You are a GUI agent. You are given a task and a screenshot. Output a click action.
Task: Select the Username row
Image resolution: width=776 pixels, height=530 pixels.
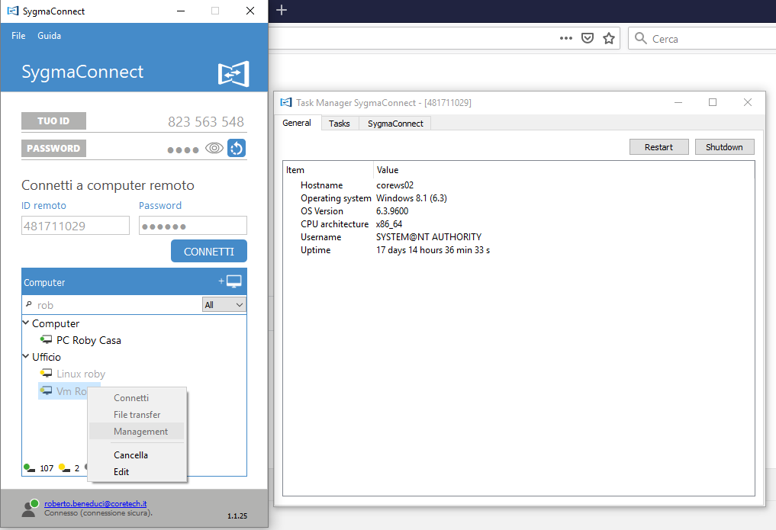click(x=519, y=237)
